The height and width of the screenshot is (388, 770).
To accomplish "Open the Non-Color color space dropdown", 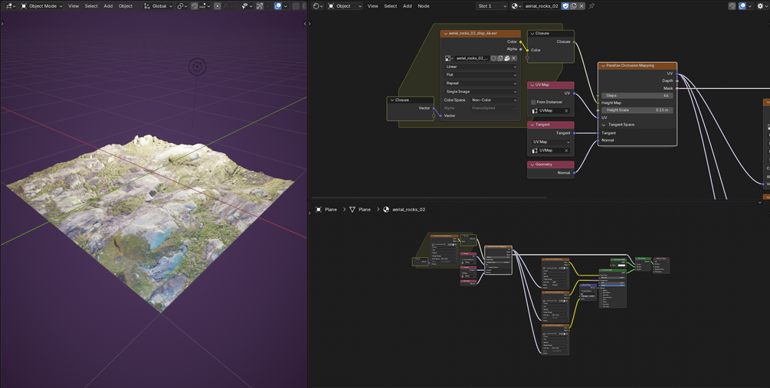I will click(x=493, y=99).
